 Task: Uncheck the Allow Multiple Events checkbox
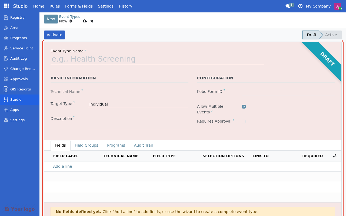tap(244, 106)
